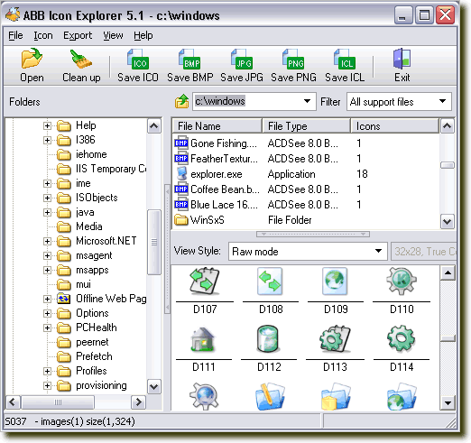Screen dimensions: 471x443
Task: Go up one folder level icon
Action: [181, 101]
